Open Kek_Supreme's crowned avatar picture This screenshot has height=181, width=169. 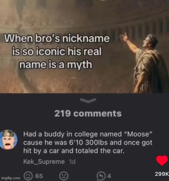[8, 139]
